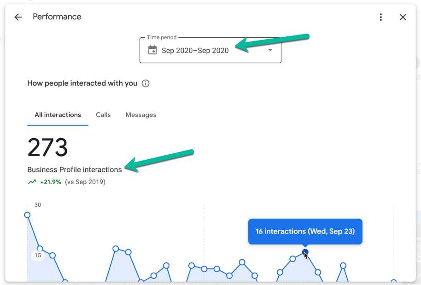Screen dimensions: 421x285
Task: Click the 15 y-axis label on chart
Action: tap(38, 255)
